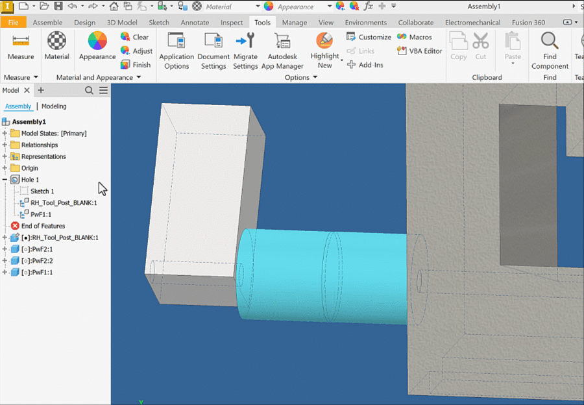
Task: Select the cyan cylinder in the viewport
Action: coord(321,276)
